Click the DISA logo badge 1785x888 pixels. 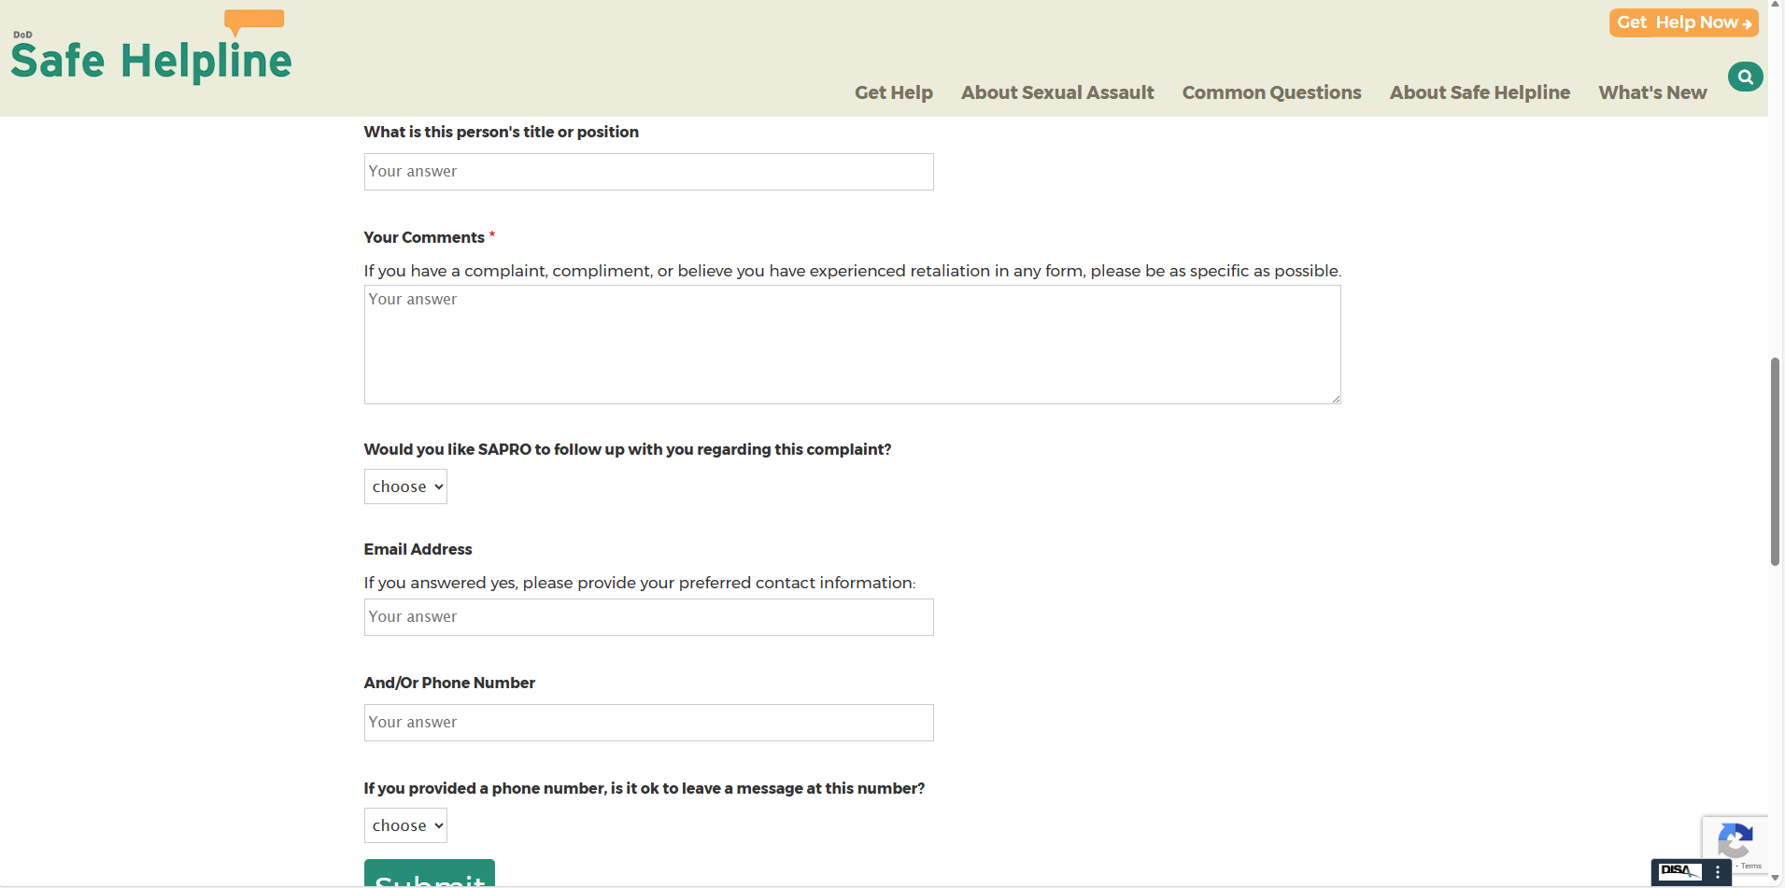tap(1679, 871)
